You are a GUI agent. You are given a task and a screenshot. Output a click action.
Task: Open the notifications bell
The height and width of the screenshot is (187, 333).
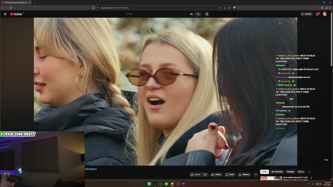click(x=317, y=14)
